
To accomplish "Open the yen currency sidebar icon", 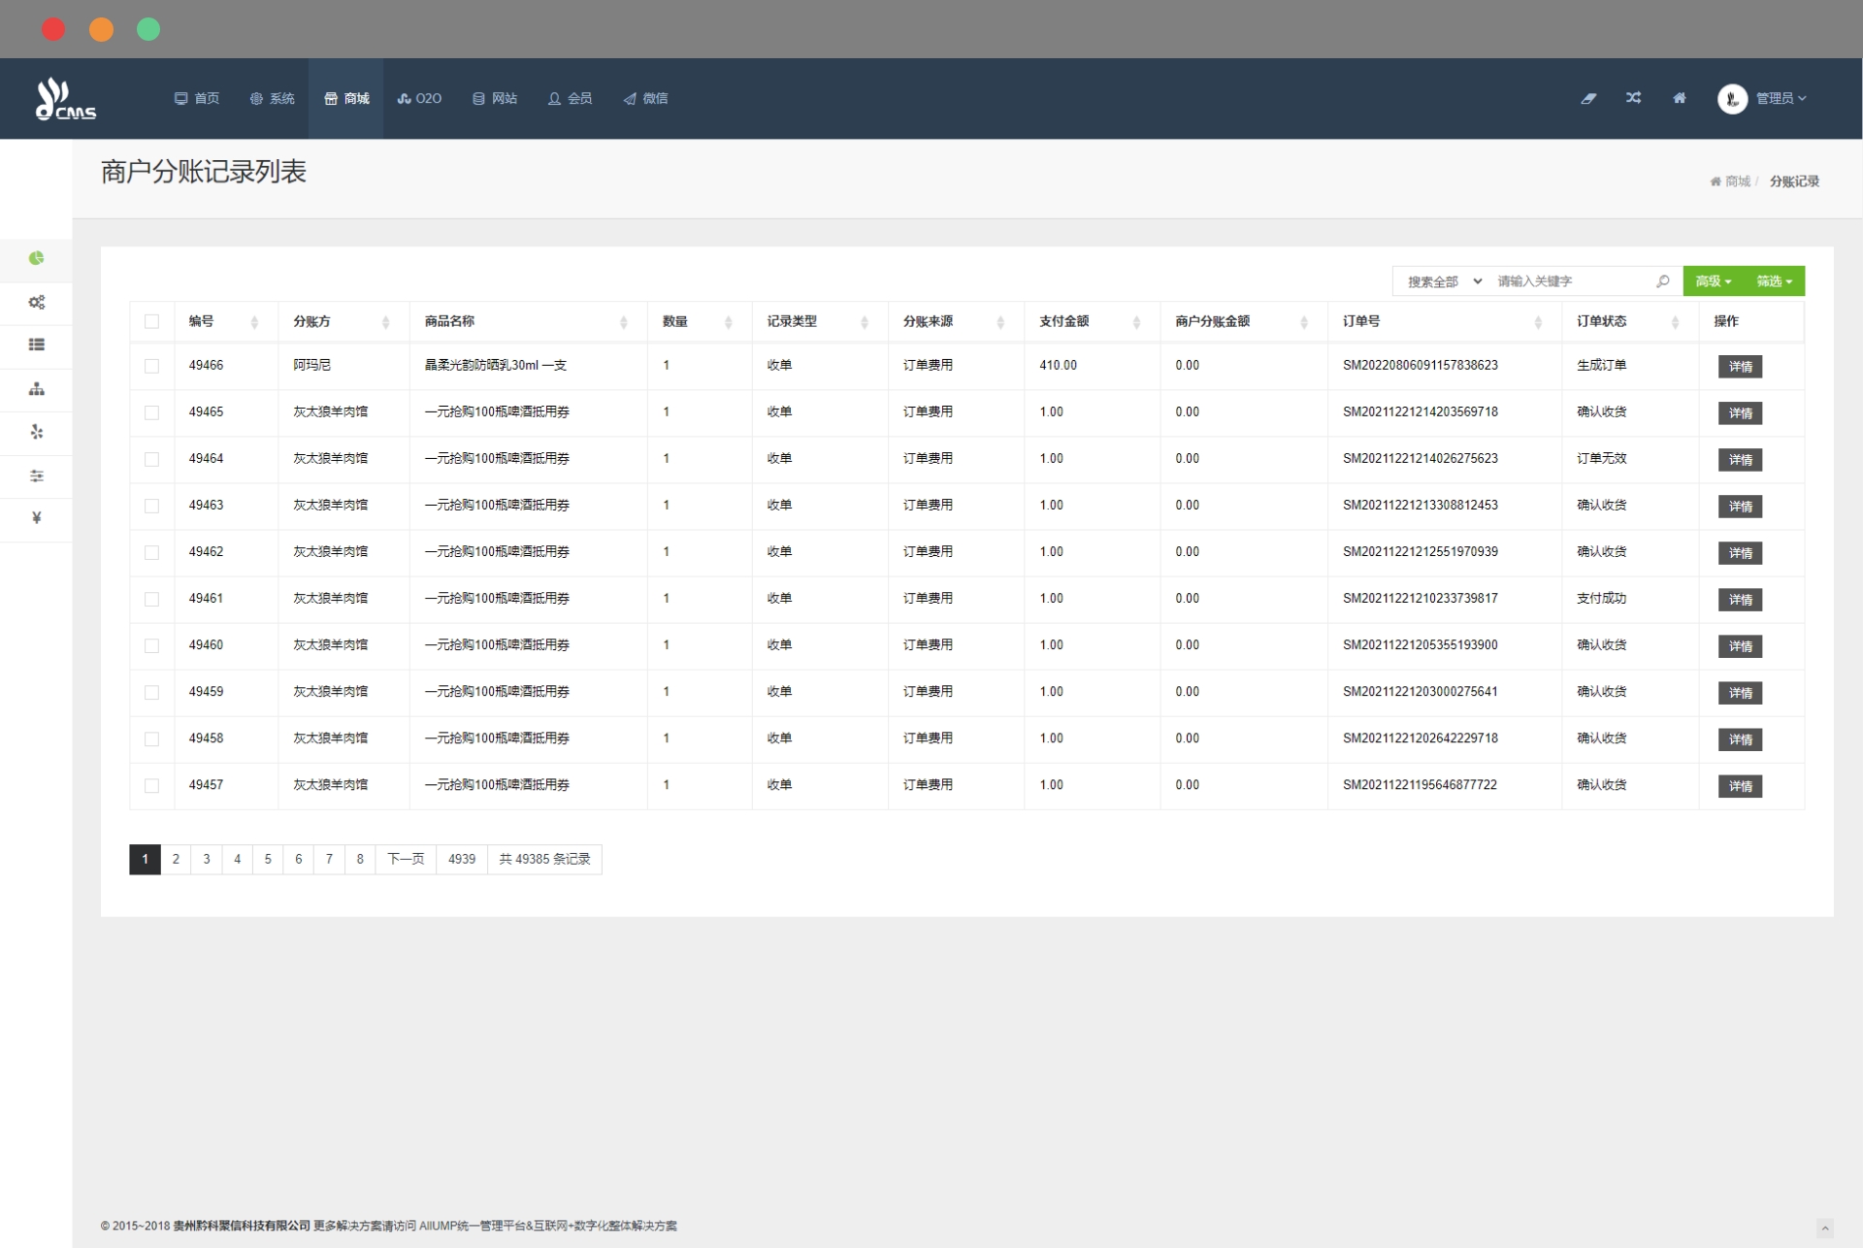I will coord(36,518).
